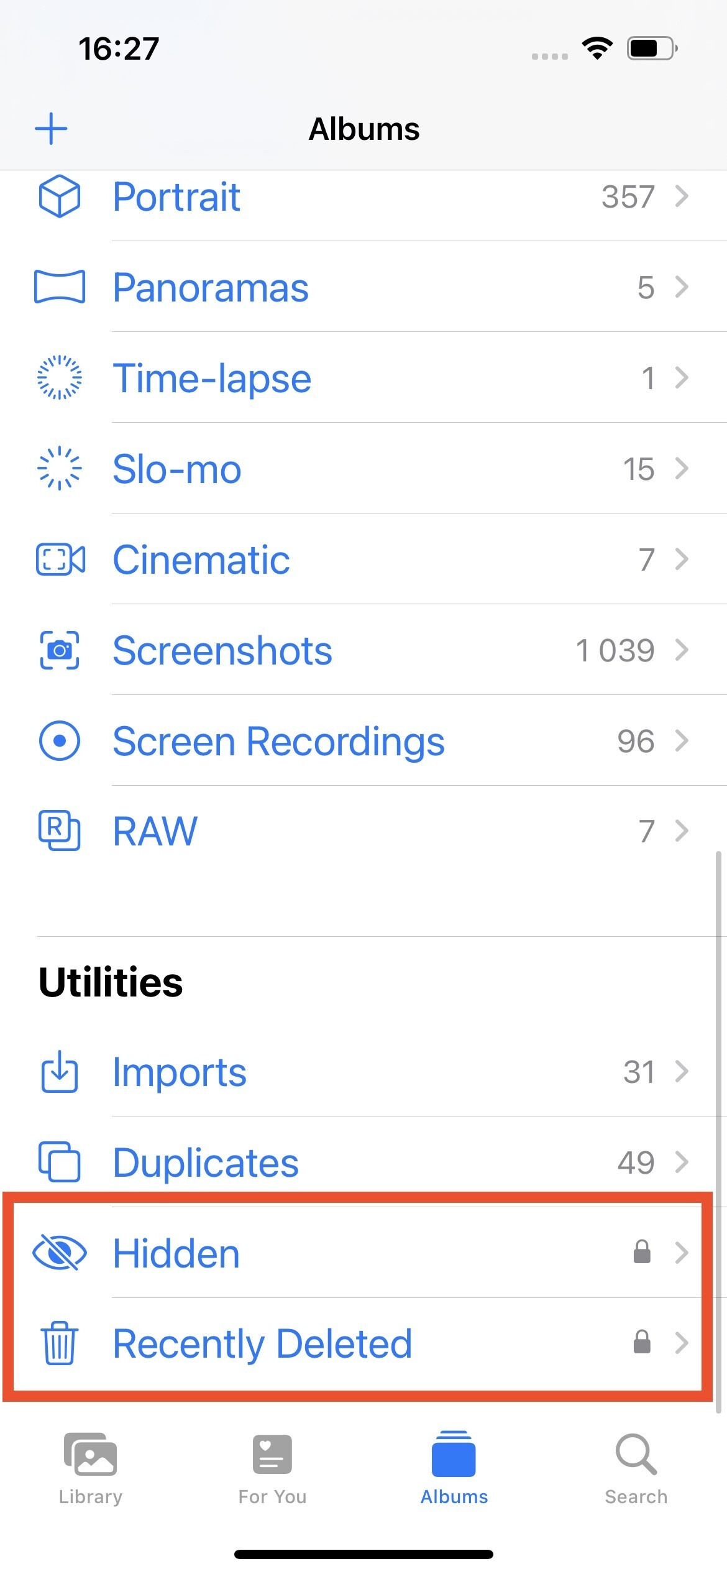Tap the Screenshots camera viewfinder icon

59,650
